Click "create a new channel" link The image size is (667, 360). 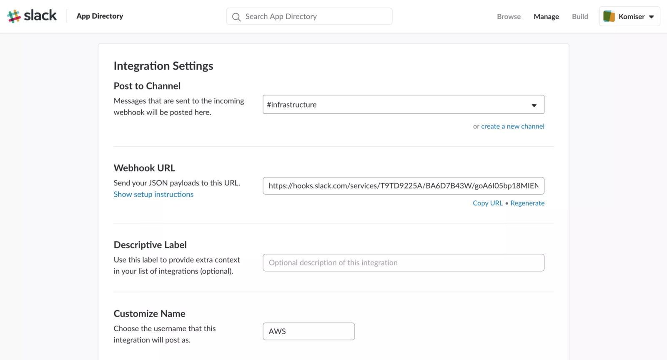coord(513,126)
